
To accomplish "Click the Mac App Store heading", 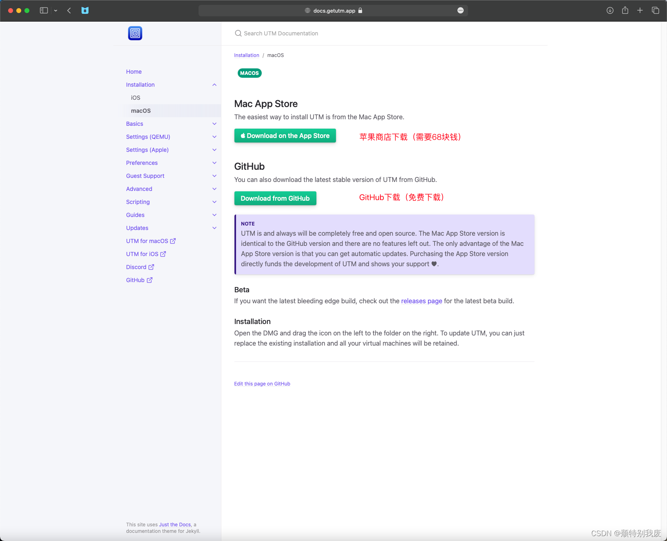I will coord(266,104).
